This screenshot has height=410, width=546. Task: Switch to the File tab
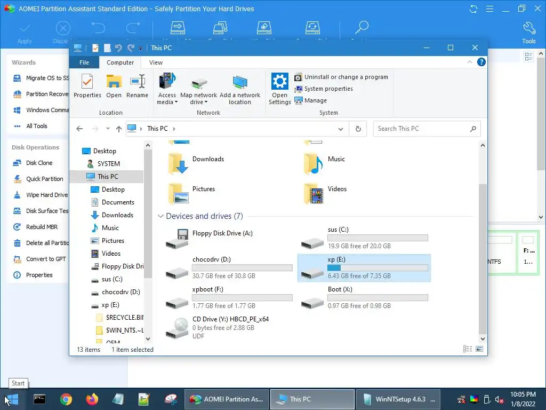(84, 62)
